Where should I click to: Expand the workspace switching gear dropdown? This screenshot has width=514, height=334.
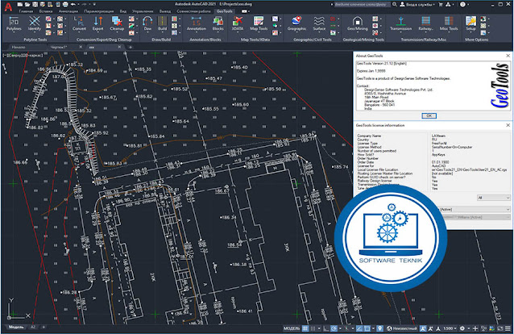click(469, 328)
